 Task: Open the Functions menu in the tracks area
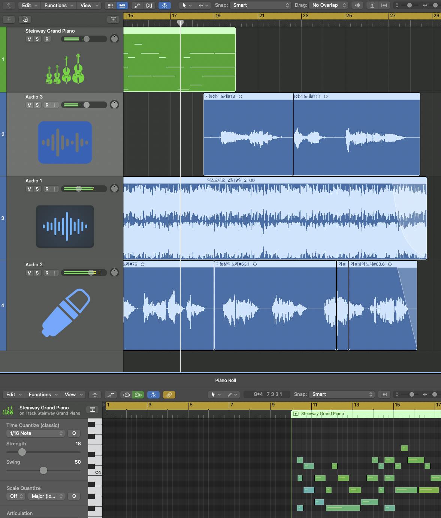point(58,5)
